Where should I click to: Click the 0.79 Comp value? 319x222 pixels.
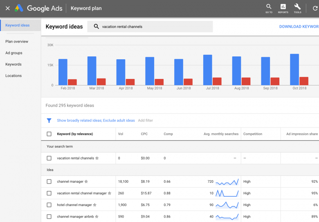coord(167,205)
